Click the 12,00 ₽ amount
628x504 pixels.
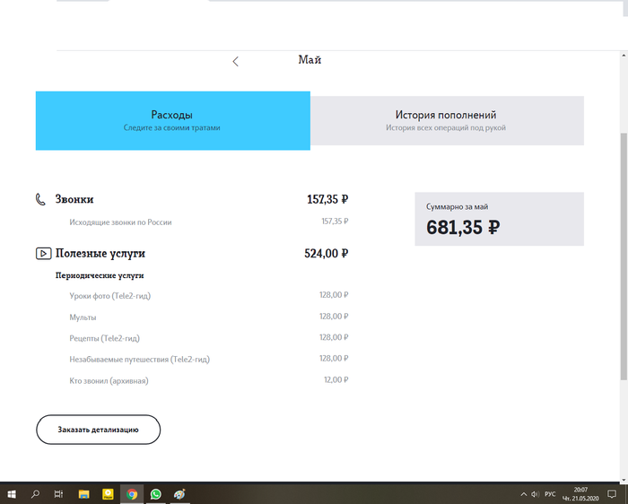[x=336, y=379]
